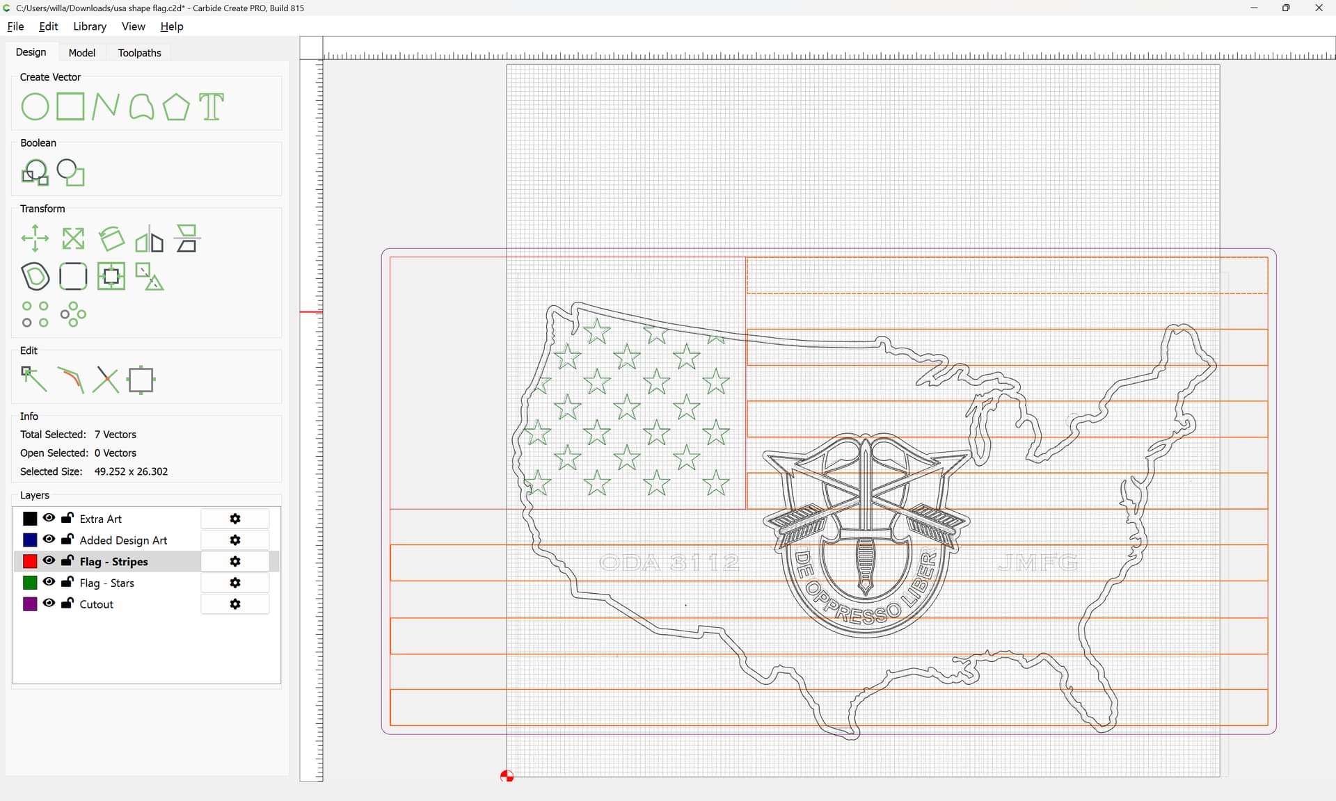The width and height of the screenshot is (1336, 801).
Task: Open settings gear for Extra Art layer
Action: 235,519
